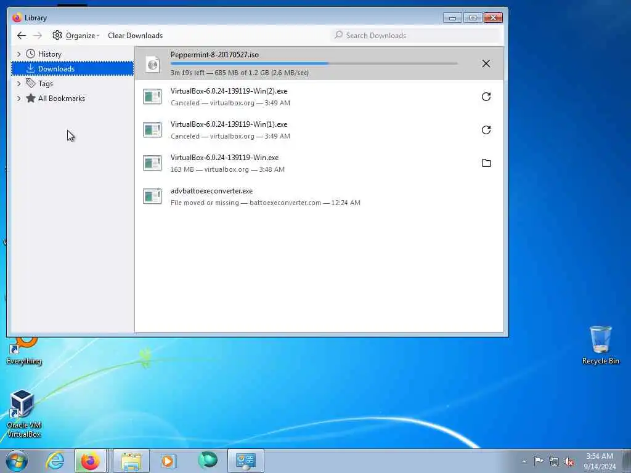
Task: Select Downloads in the sidebar
Action: point(73,69)
